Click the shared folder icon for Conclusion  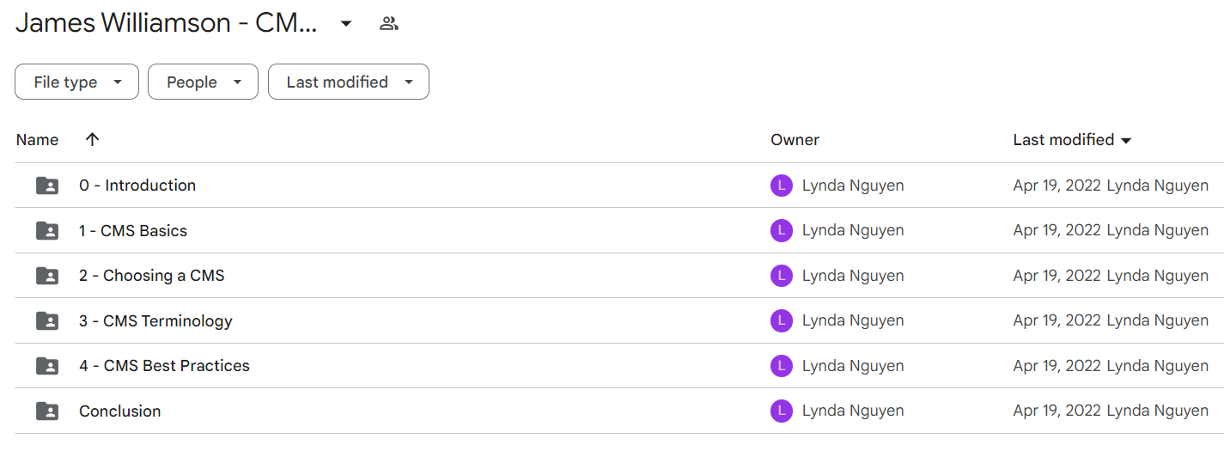point(47,411)
